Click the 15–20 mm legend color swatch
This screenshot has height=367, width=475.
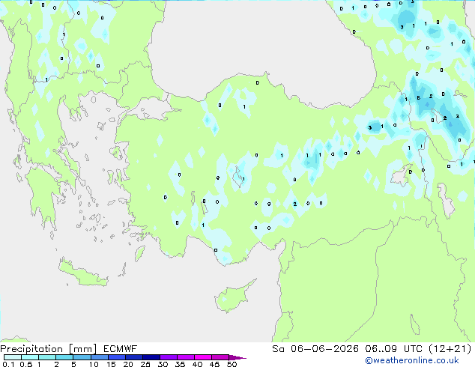(117, 357)
